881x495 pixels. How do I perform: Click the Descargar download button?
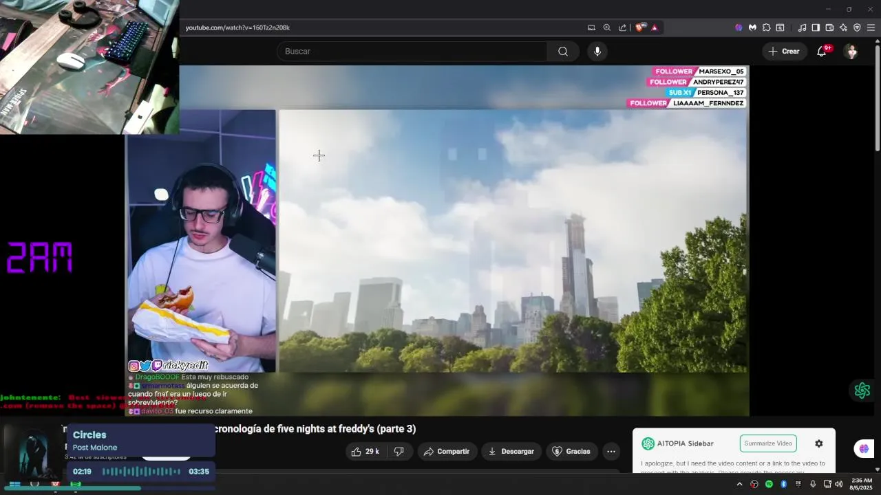click(511, 452)
